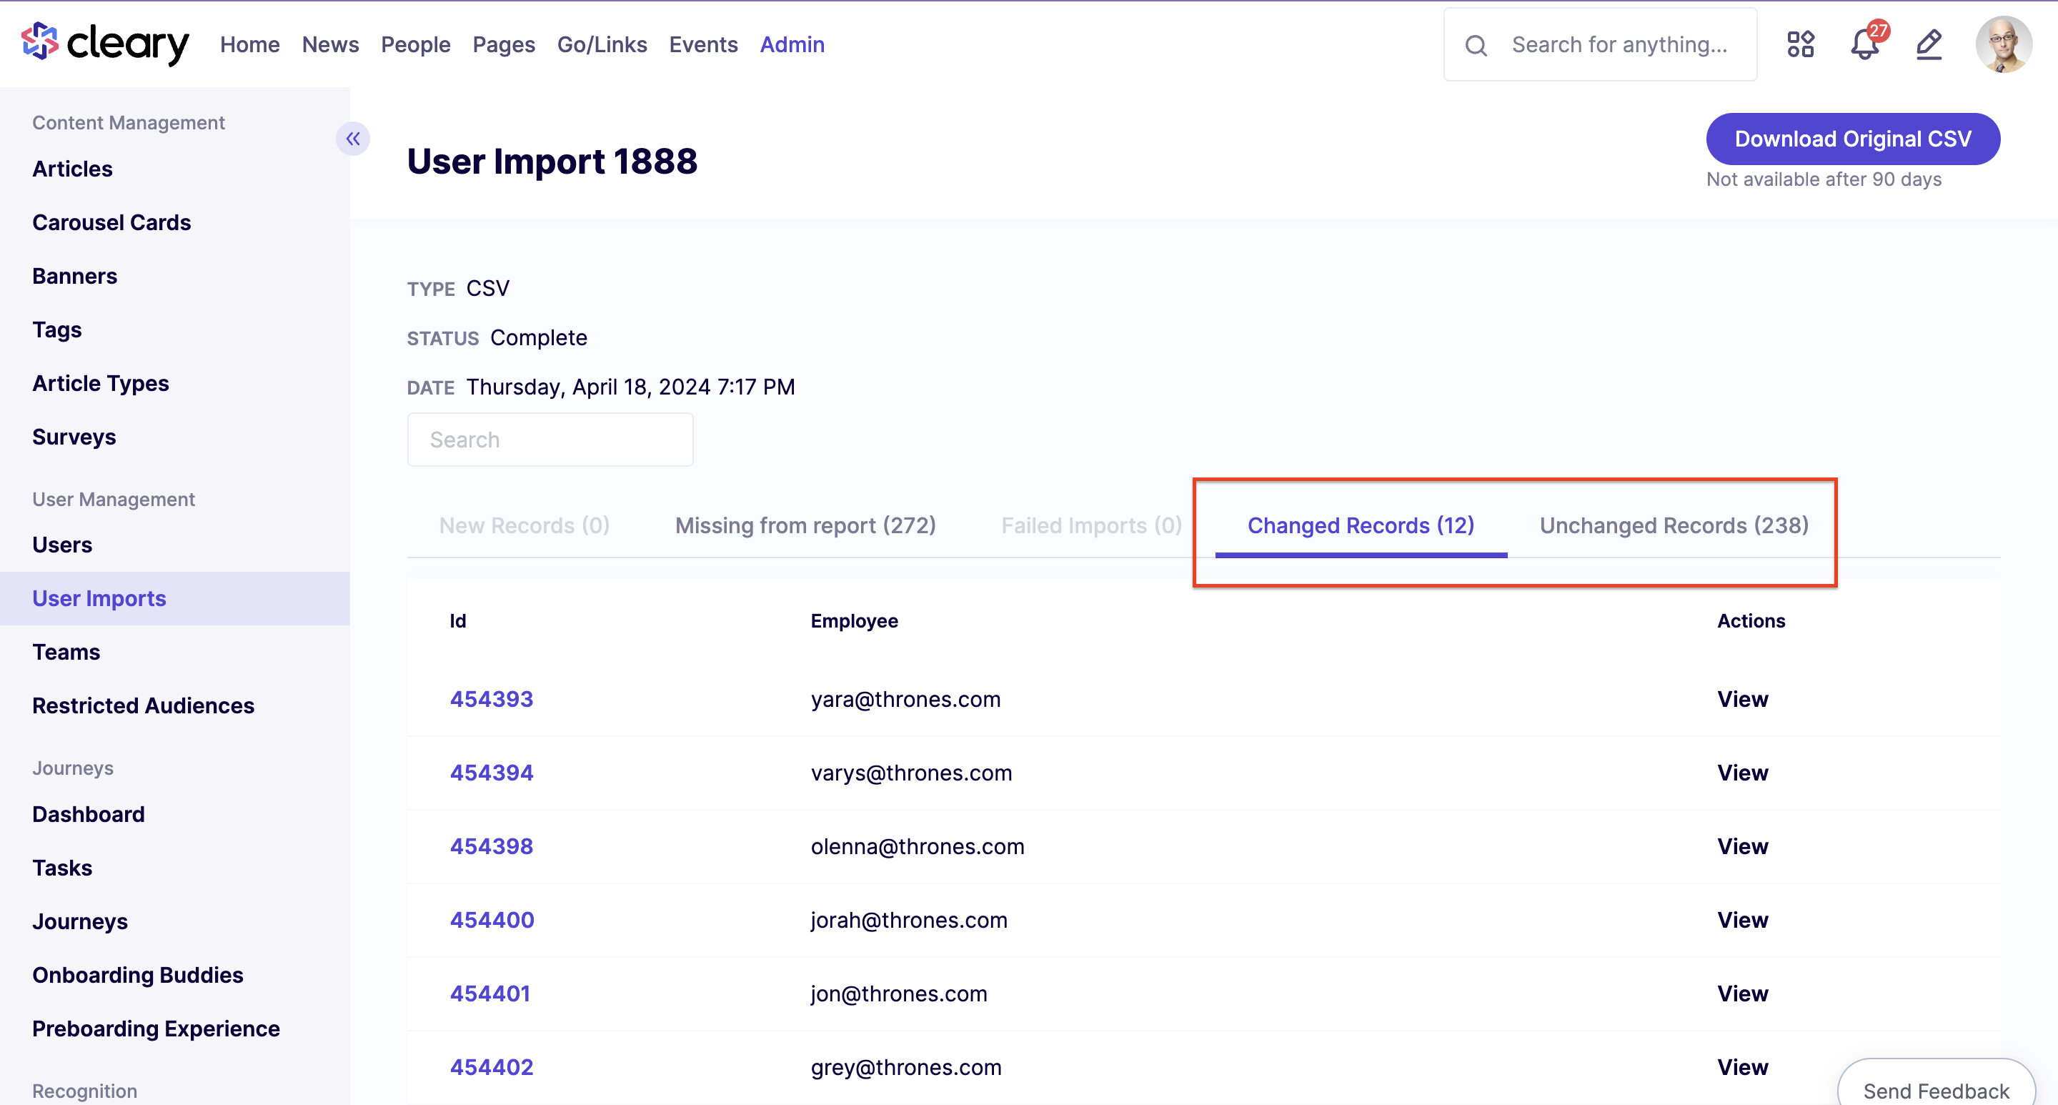
Task: Click the Employee column header
Action: pyautogui.click(x=854, y=621)
